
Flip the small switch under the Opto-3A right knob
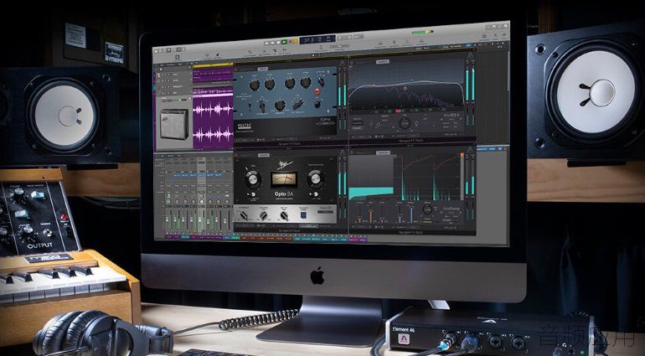coord(315,194)
